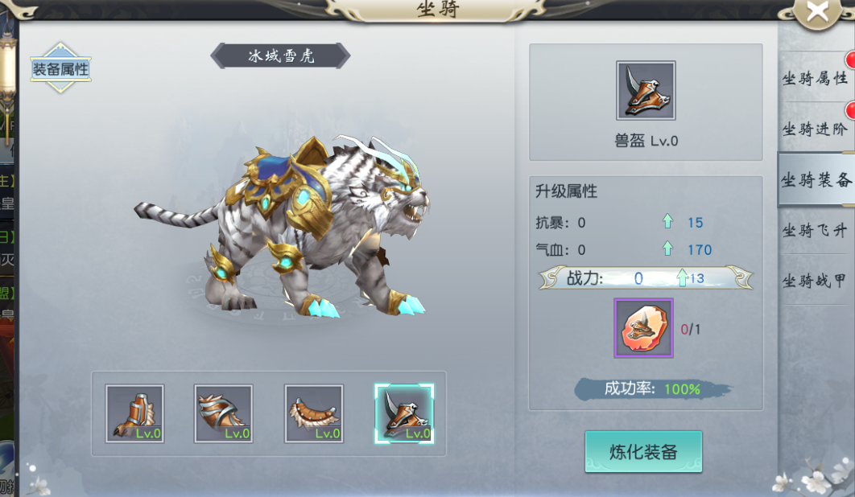This screenshot has height=497, width=855.
Task: Click the 冰域雪虎 mount name banner
Action: point(280,55)
